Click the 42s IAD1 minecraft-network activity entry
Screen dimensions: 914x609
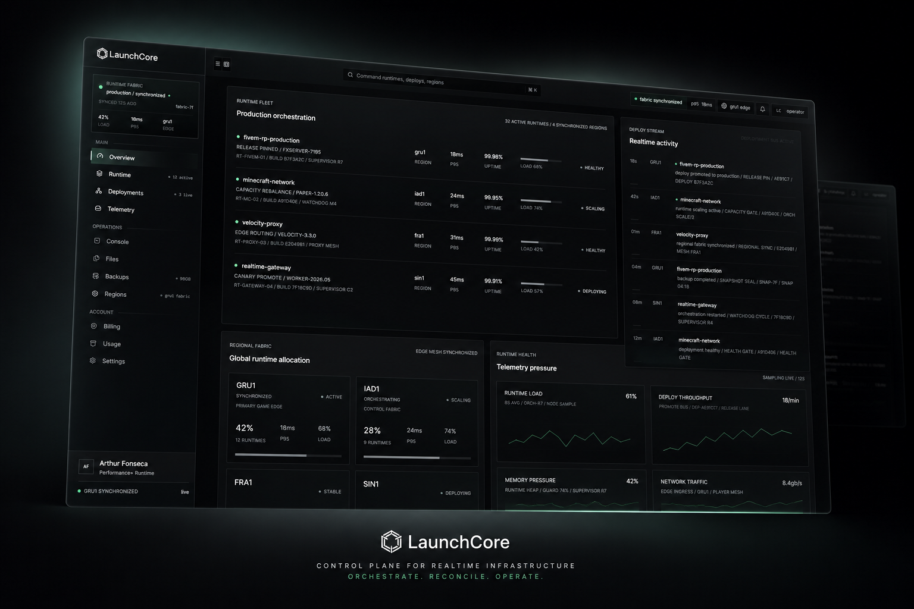[x=713, y=208]
